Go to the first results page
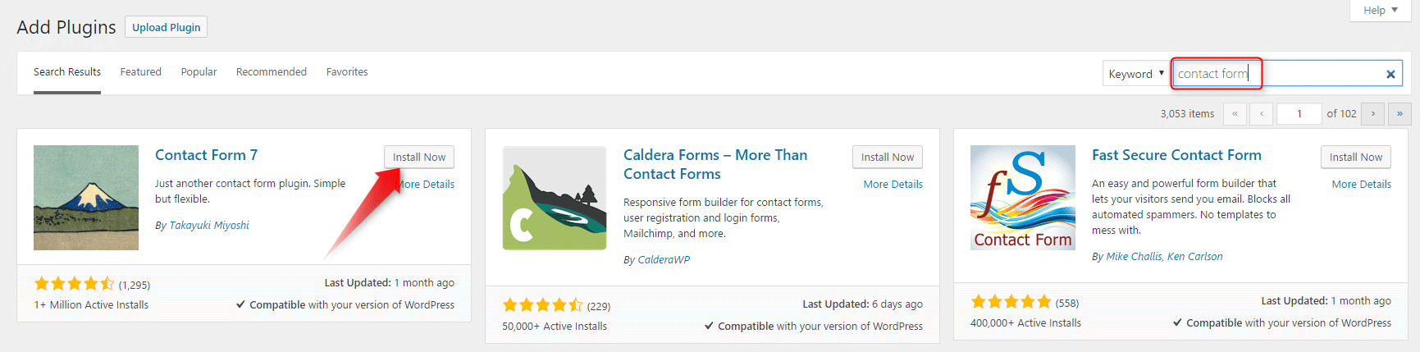This screenshot has height=352, width=1420. (1235, 114)
